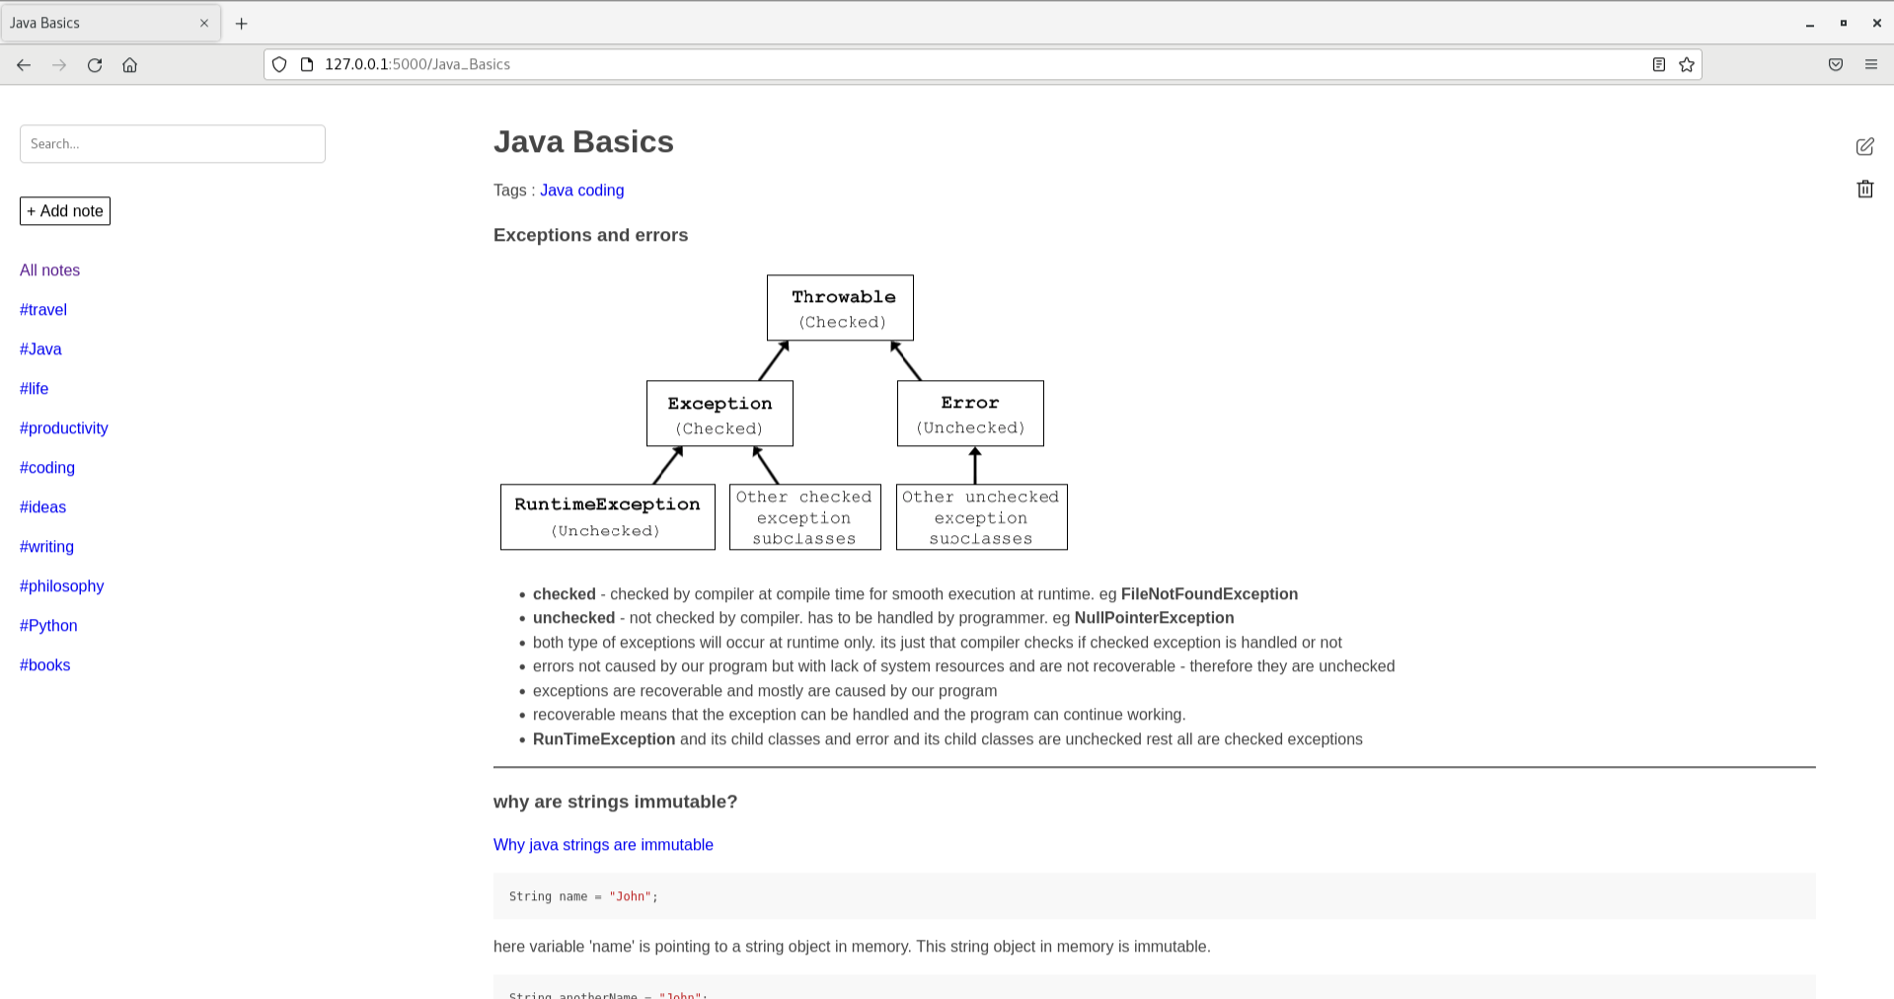Open the browser home icon
Screen dimensions: 1894x999
[129, 65]
